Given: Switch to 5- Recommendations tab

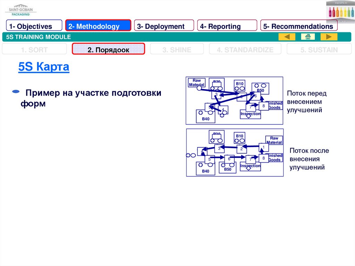Looking at the screenshot, I should 298,26.
